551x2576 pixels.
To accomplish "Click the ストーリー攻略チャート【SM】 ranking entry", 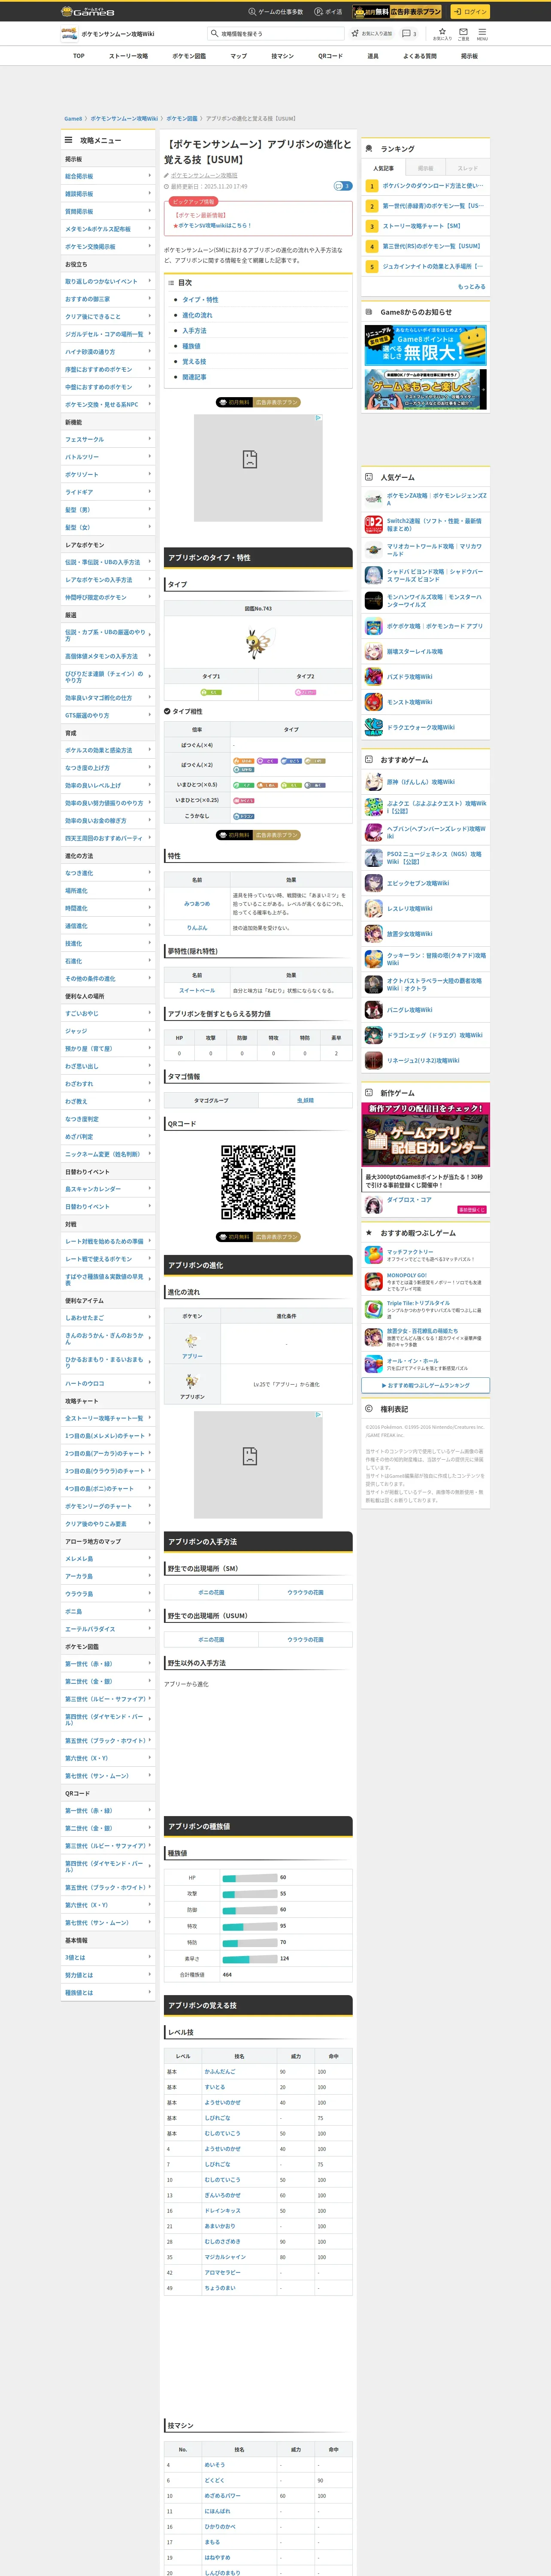I will (422, 226).
